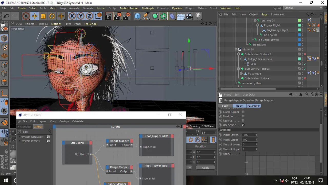Click the Subdivision Surface generator icon
328x185 pixels.
(x=155, y=16)
